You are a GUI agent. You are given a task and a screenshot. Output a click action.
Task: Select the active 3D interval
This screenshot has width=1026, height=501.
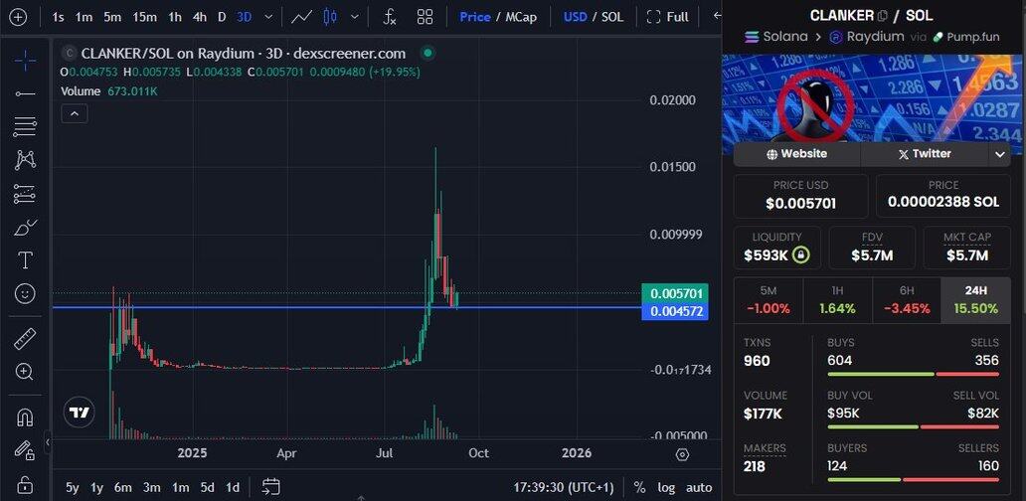244,16
